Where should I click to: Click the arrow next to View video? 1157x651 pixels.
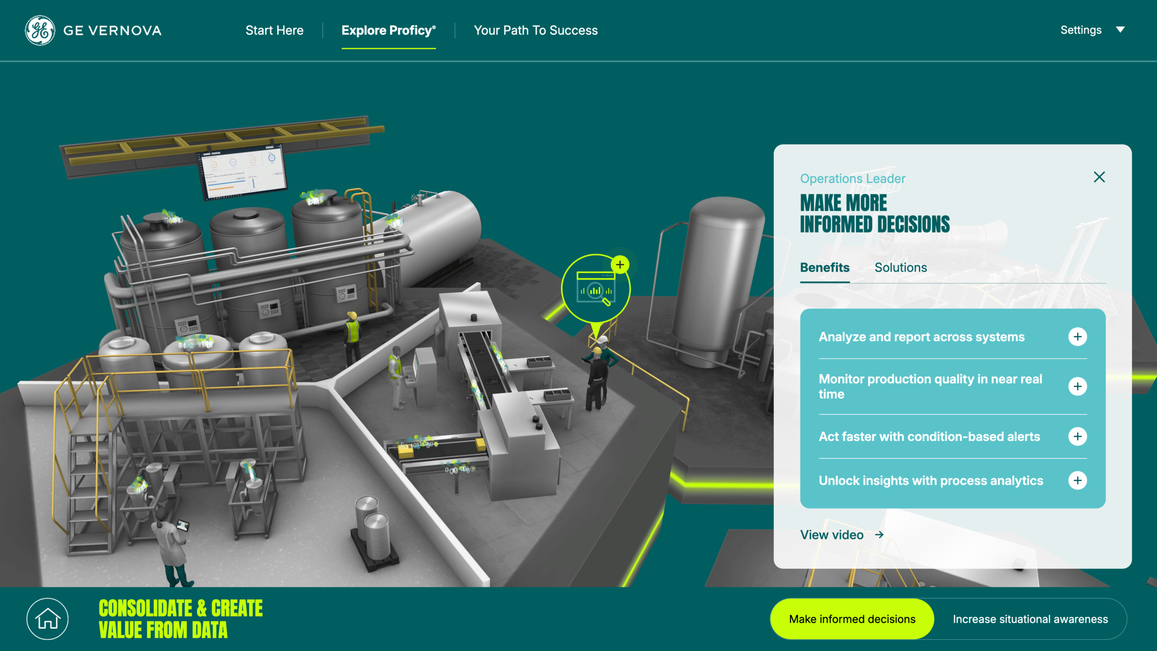[879, 535]
